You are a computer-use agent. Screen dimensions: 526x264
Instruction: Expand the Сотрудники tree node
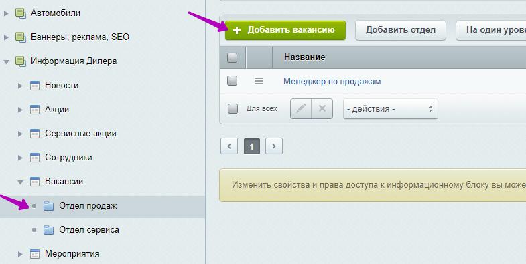point(20,158)
